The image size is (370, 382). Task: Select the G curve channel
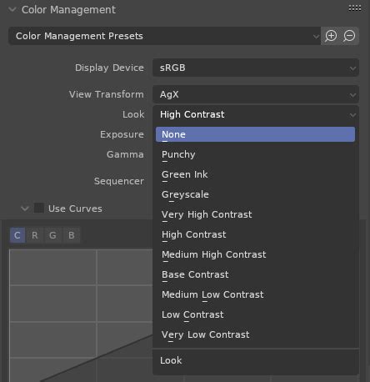coord(52,235)
